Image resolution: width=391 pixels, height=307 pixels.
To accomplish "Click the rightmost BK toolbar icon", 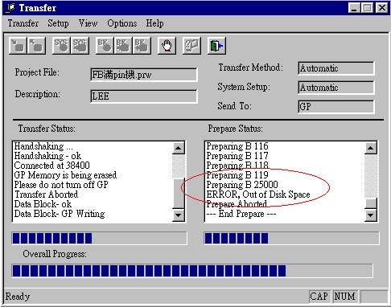I will [142, 46].
